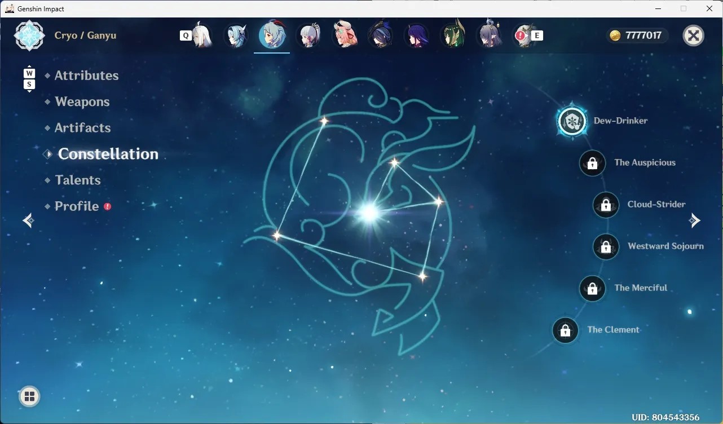
Task: Click the Westward Sojourn lock icon
Action: 606,246
